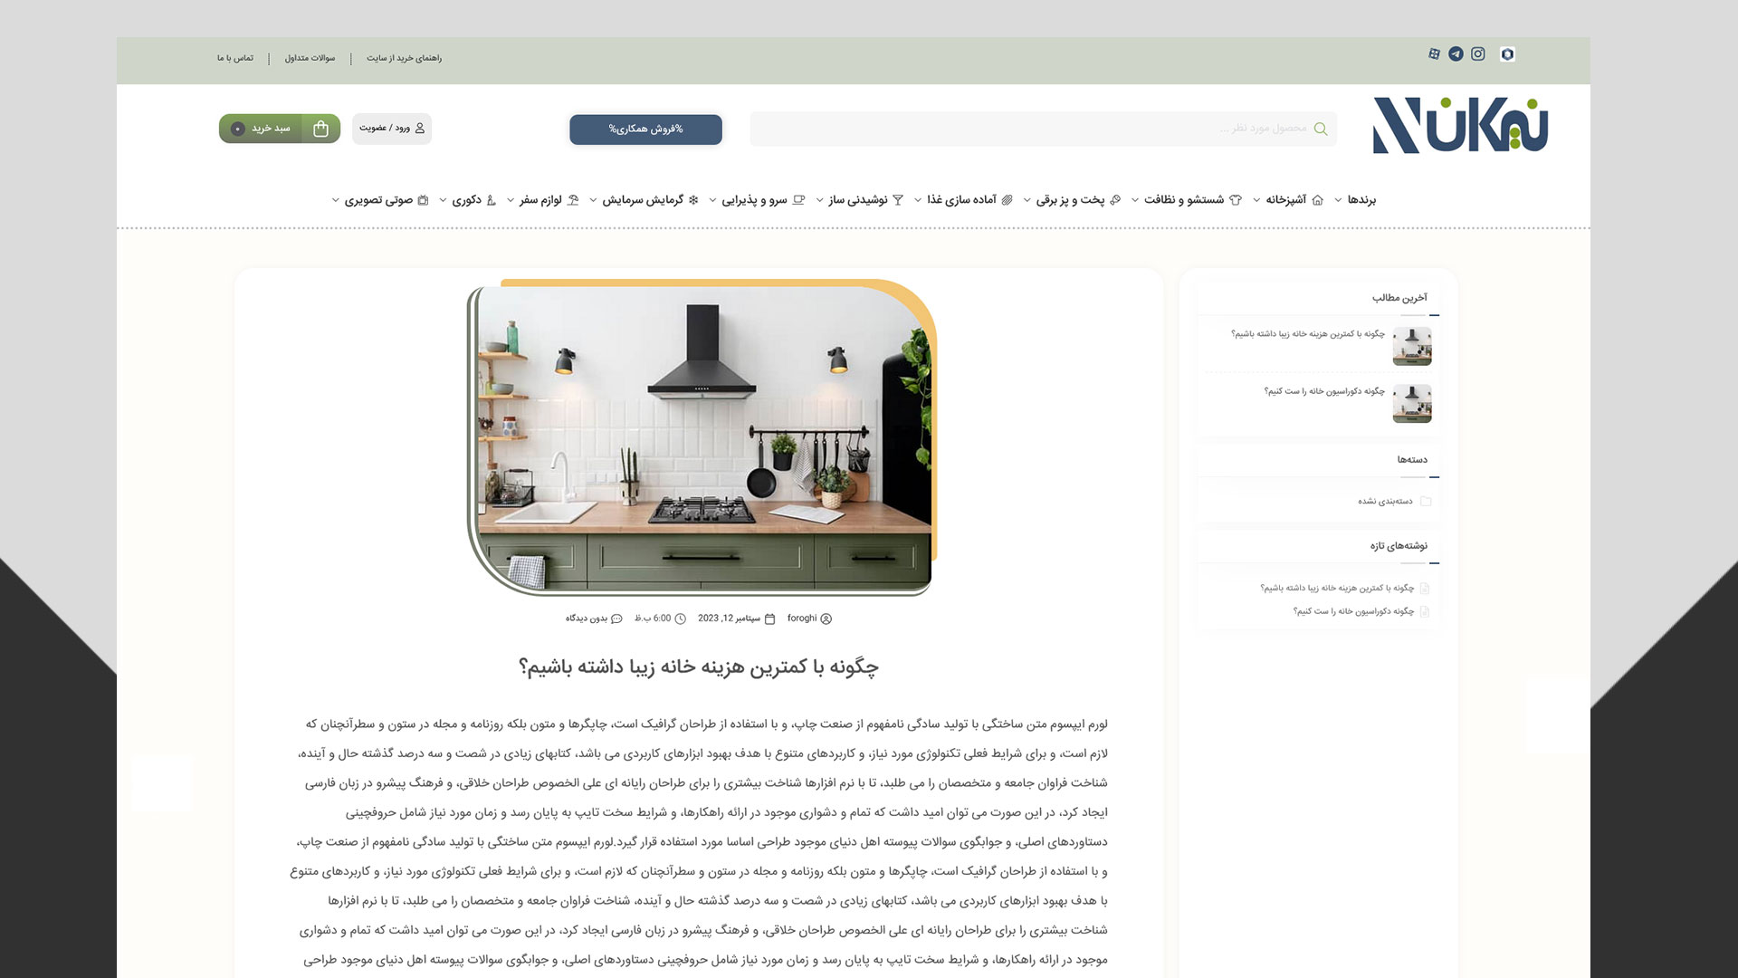
Task: Click the hexagon badge icon in header
Action: pyautogui.click(x=1507, y=54)
